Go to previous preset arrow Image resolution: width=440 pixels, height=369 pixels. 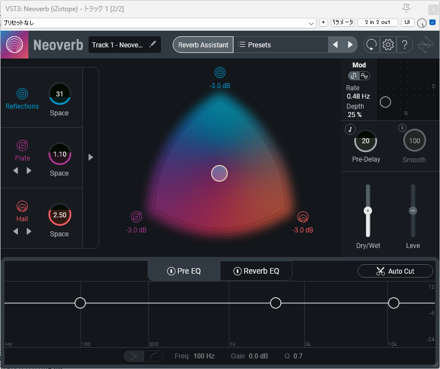[x=335, y=45]
